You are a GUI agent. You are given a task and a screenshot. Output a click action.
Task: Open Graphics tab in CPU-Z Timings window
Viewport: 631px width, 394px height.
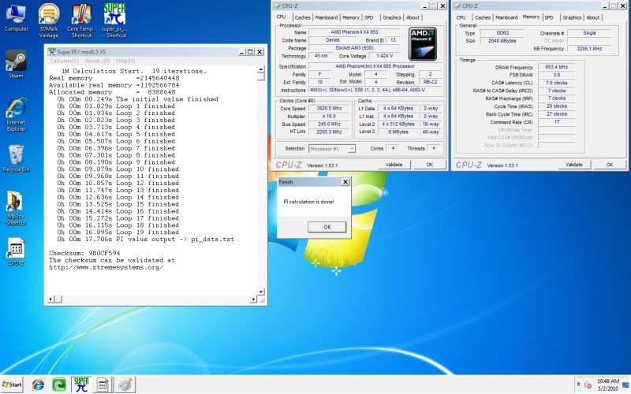click(572, 17)
